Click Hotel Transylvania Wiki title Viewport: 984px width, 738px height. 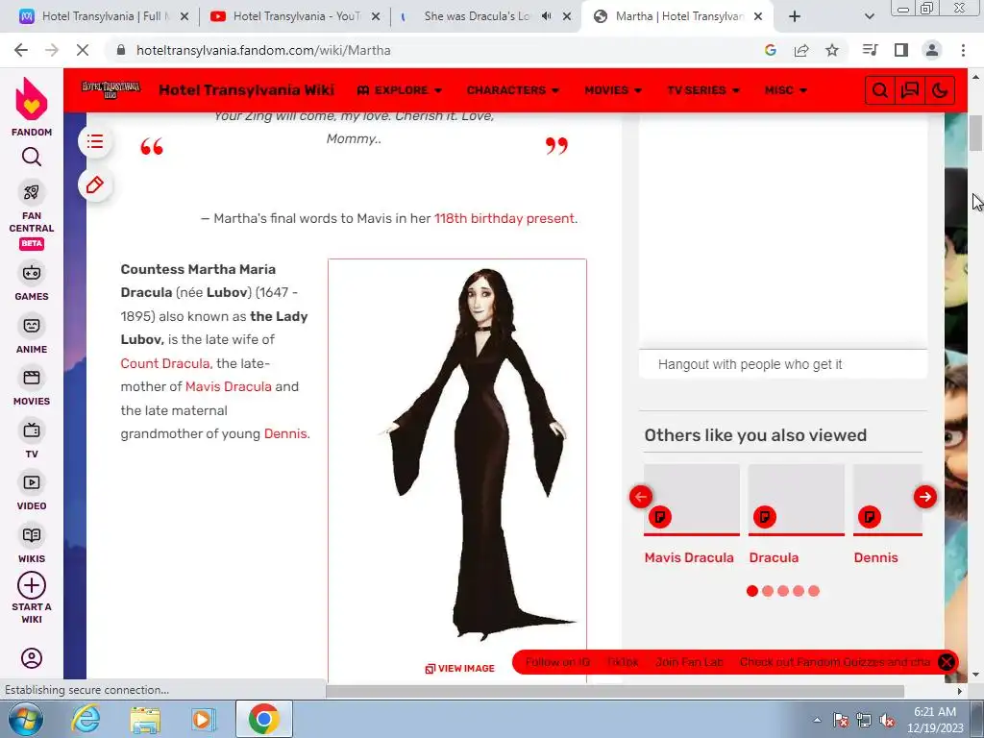click(x=247, y=90)
